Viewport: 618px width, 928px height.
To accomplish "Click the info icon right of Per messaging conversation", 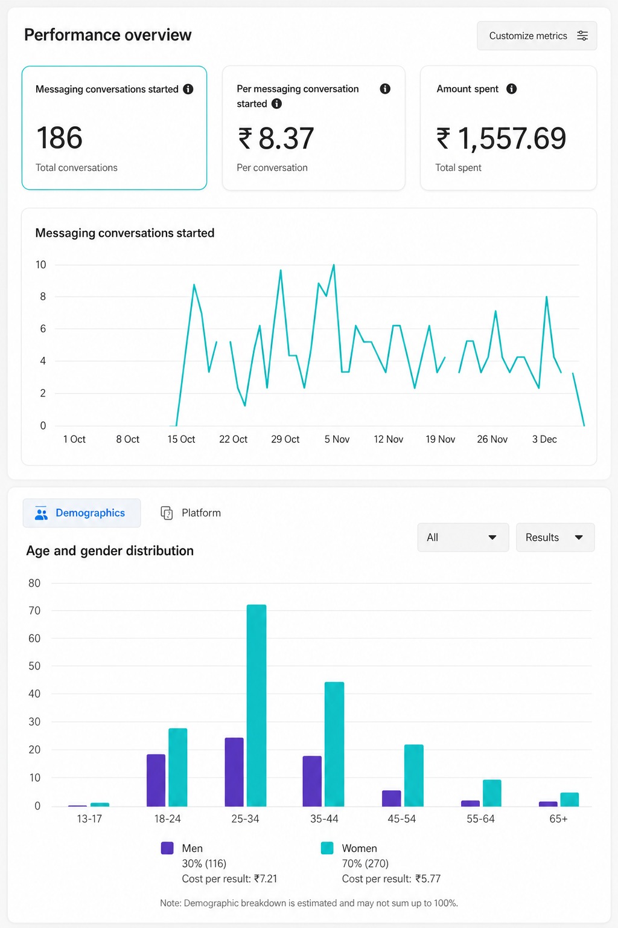I will [x=385, y=89].
